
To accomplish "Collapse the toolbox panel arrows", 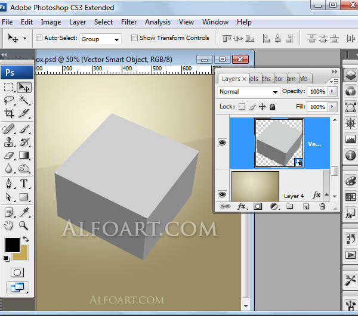I will 4,55.
